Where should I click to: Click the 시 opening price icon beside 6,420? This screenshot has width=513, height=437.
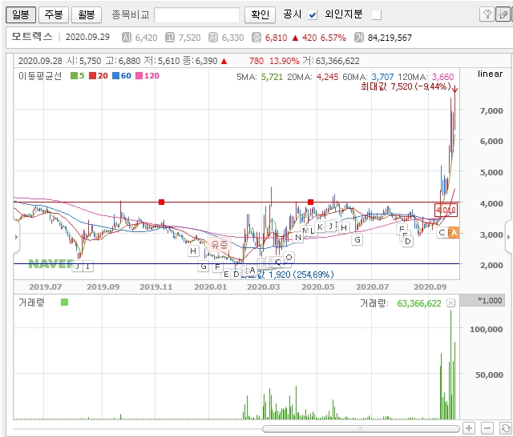click(x=127, y=38)
